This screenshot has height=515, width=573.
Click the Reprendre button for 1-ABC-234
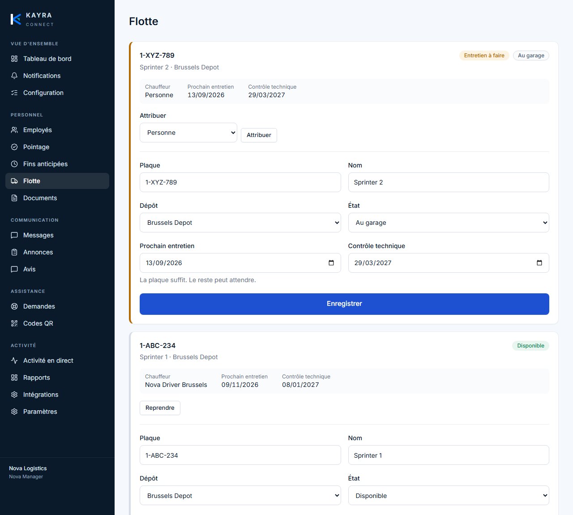[x=160, y=408]
